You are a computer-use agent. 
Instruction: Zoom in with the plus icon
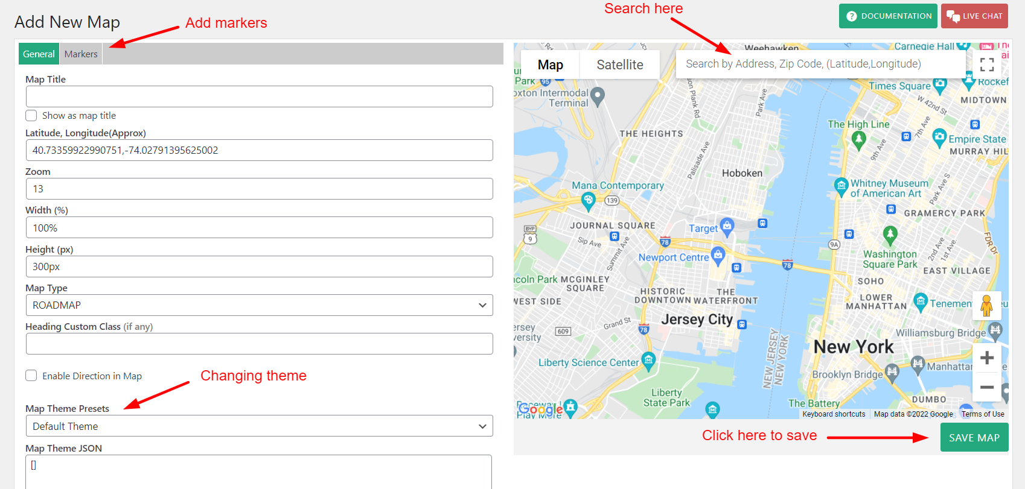point(987,358)
